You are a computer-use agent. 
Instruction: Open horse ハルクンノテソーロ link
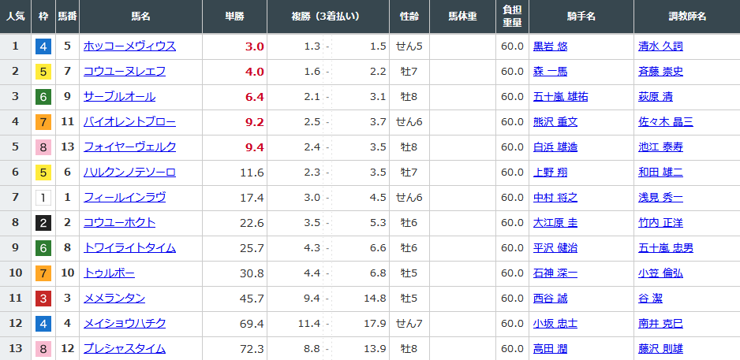coord(130,173)
